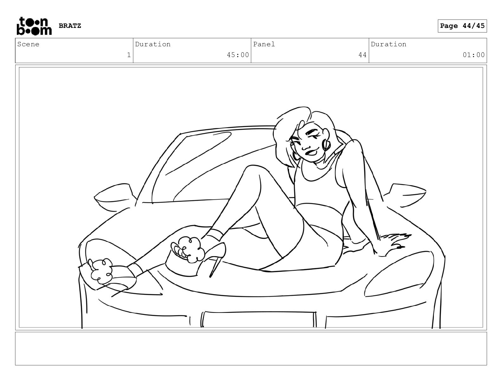Screen dimensions: 502x388
Task: Click the storyboard panel drawing of car
Action: click(251, 197)
